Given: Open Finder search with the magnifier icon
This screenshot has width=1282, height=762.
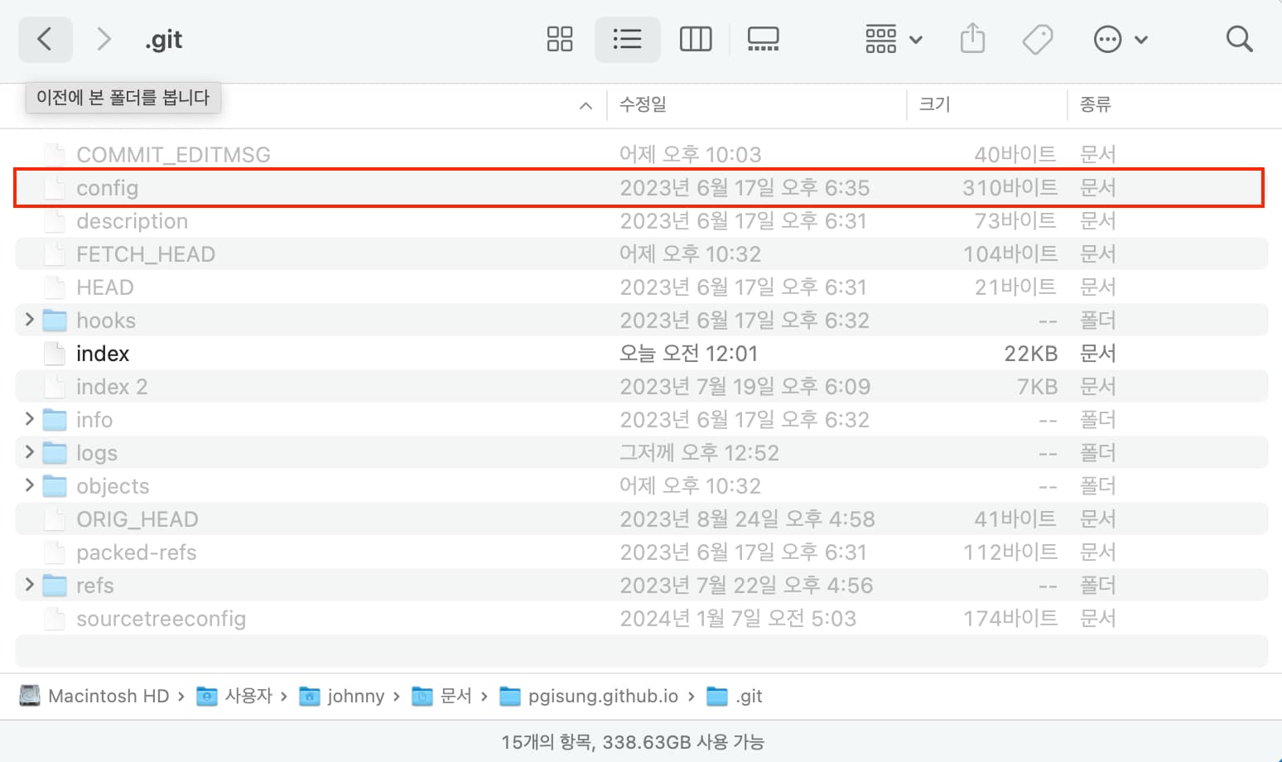Looking at the screenshot, I should point(1239,38).
